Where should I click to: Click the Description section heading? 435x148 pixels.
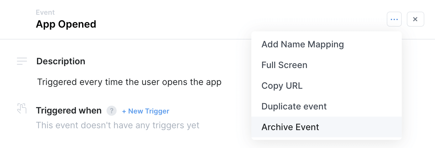click(x=61, y=61)
